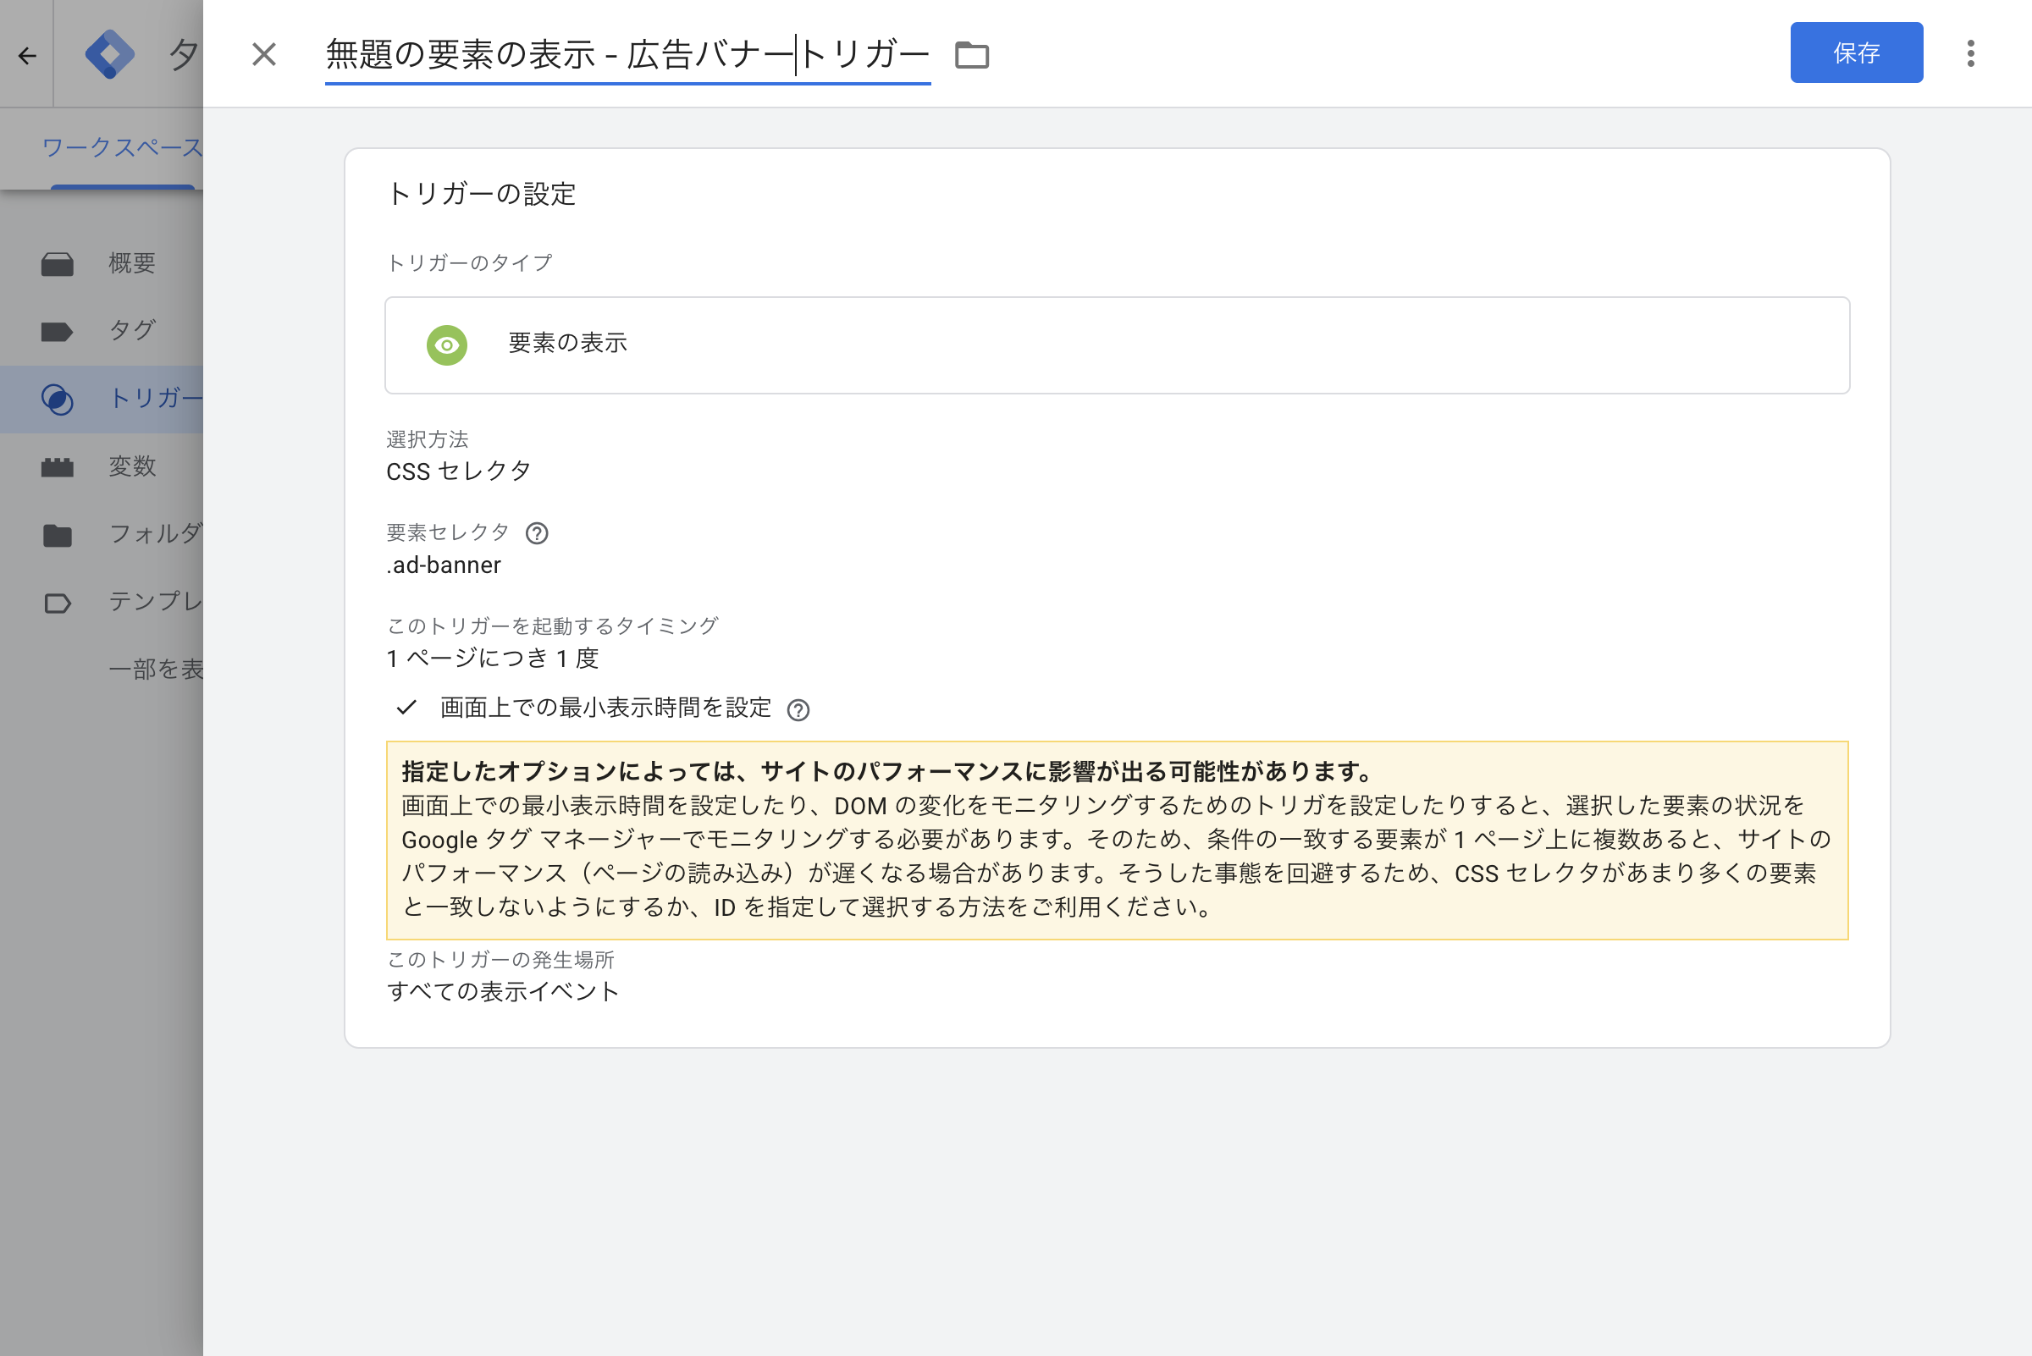
Task: Expand the 一部を表示 sidebar item
Action: click(156, 669)
